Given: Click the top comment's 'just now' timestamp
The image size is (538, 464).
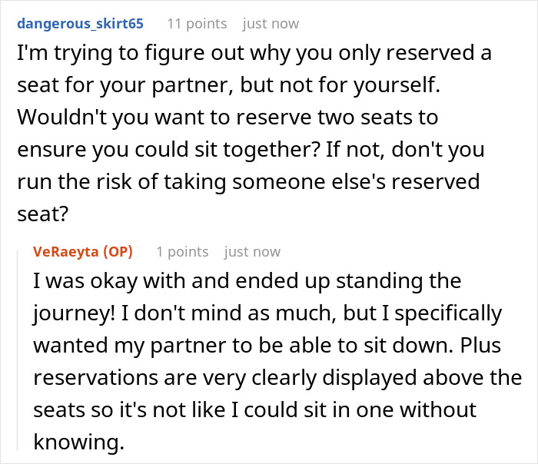Looking at the screenshot, I should pos(271,24).
